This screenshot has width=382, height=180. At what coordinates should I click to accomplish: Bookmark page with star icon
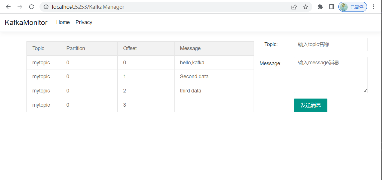point(306,7)
